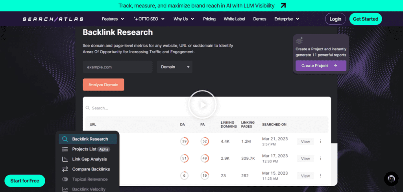Click the DA 51 score circle
Viewport: 403px width, 192px height.
(x=184, y=158)
